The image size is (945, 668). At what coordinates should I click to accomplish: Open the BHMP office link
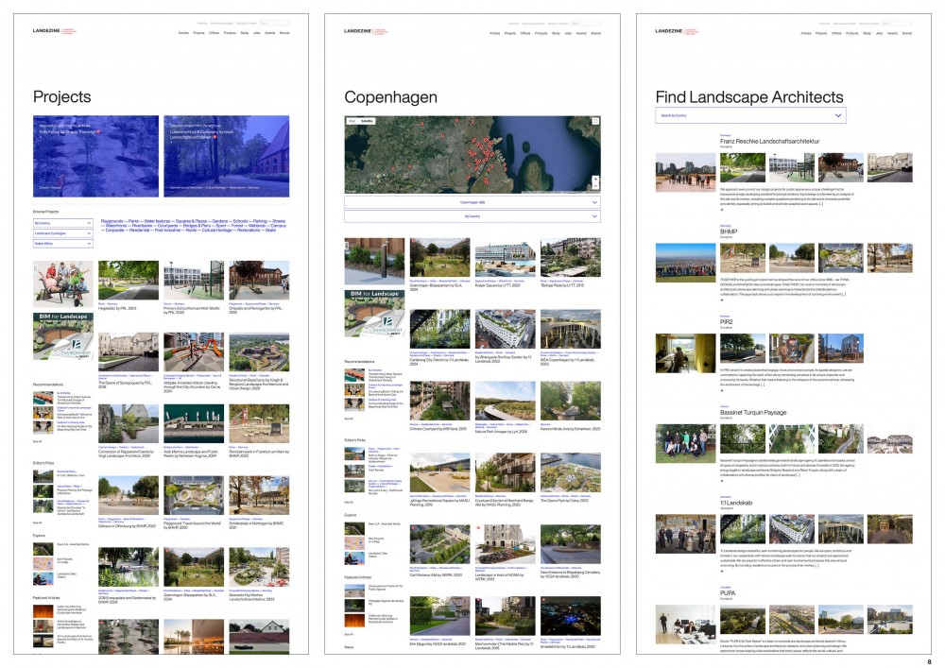(x=729, y=231)
